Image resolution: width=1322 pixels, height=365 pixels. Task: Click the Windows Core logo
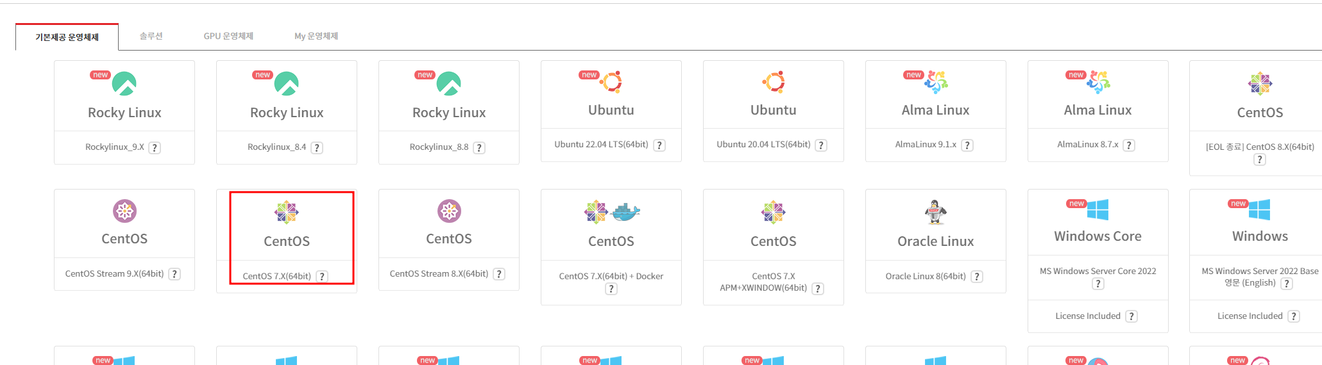tap(1098, 209)
